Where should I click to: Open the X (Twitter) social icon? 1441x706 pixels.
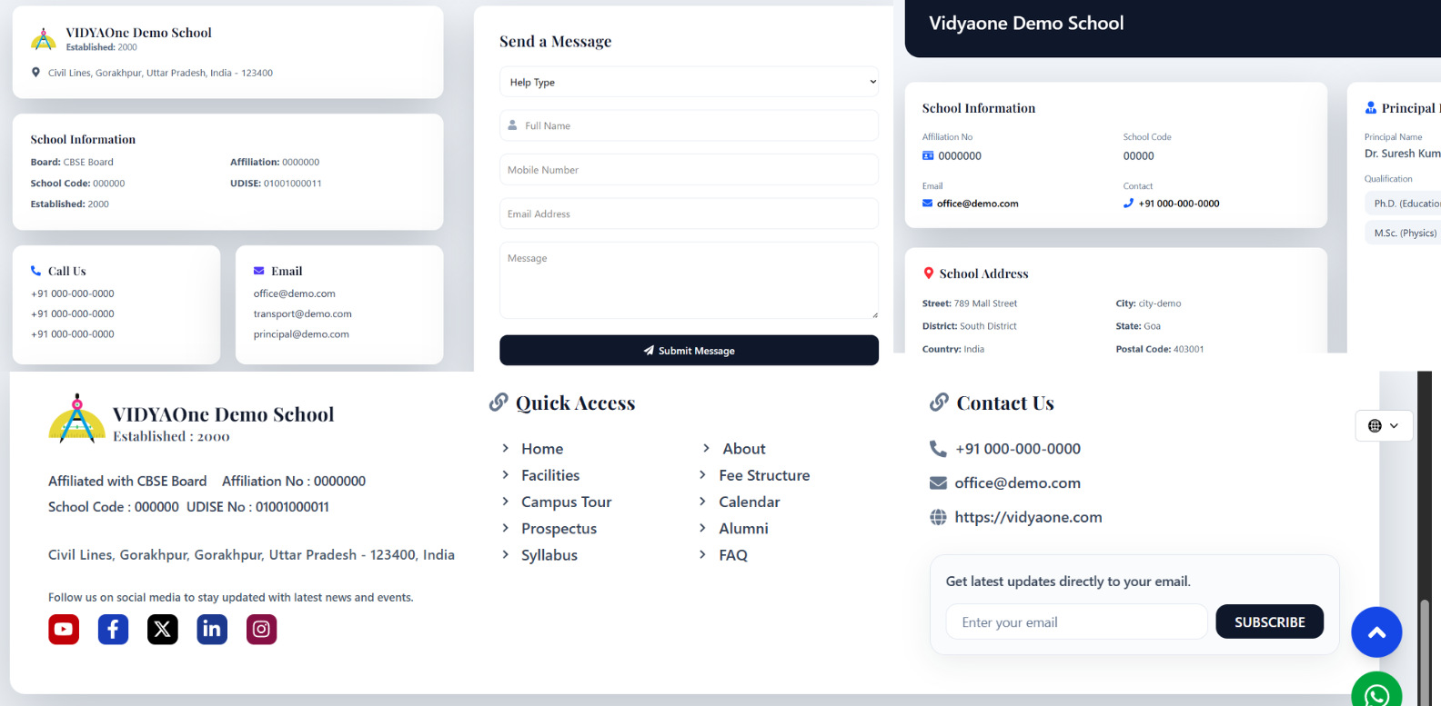(x=163, y=629)
